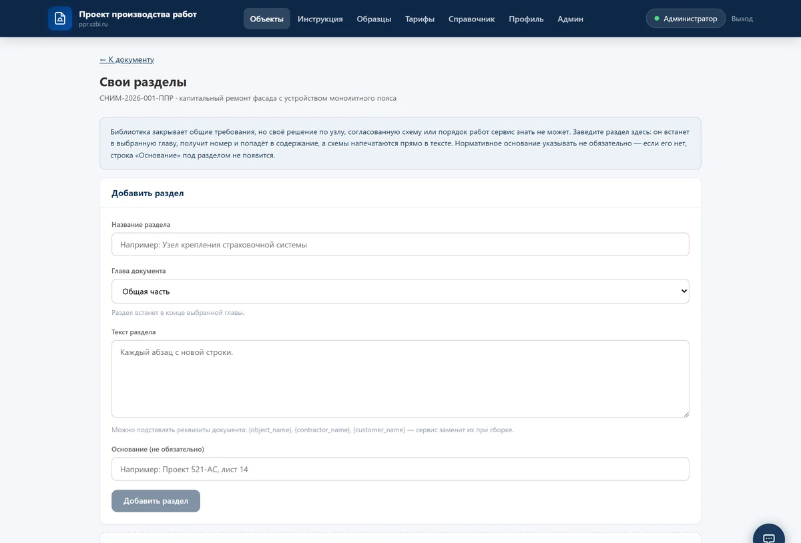801x543 pixels.
Task: Open the Справочник menu item
Action: click(x=472, y=19)
